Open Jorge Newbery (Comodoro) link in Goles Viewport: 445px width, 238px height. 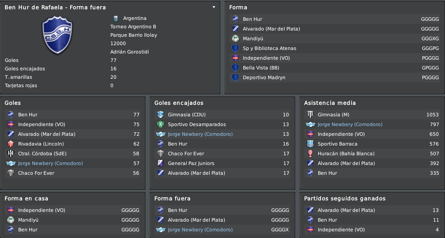coord(50,163)
